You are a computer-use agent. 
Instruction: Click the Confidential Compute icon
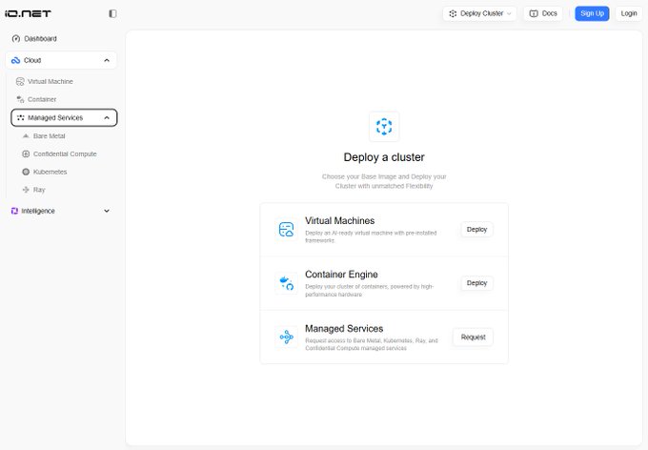[x=26, y=153]
